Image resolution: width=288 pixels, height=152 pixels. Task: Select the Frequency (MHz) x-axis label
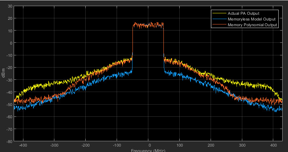pos(148,150)
